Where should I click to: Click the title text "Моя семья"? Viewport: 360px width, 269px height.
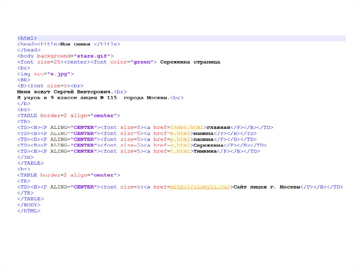click(x=75, y=44)
